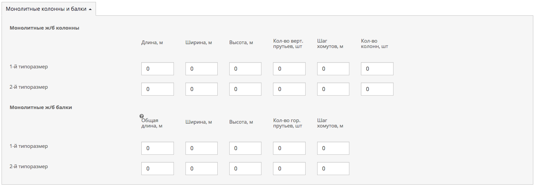Click Кол-во колонн field for 2-й типоразмер
536x187 pixels.
pyautogui.click(x=377, y=89)
